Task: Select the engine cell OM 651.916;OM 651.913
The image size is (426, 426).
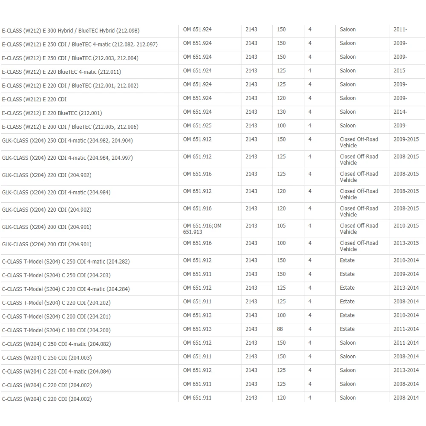Action: click(202, 229)
